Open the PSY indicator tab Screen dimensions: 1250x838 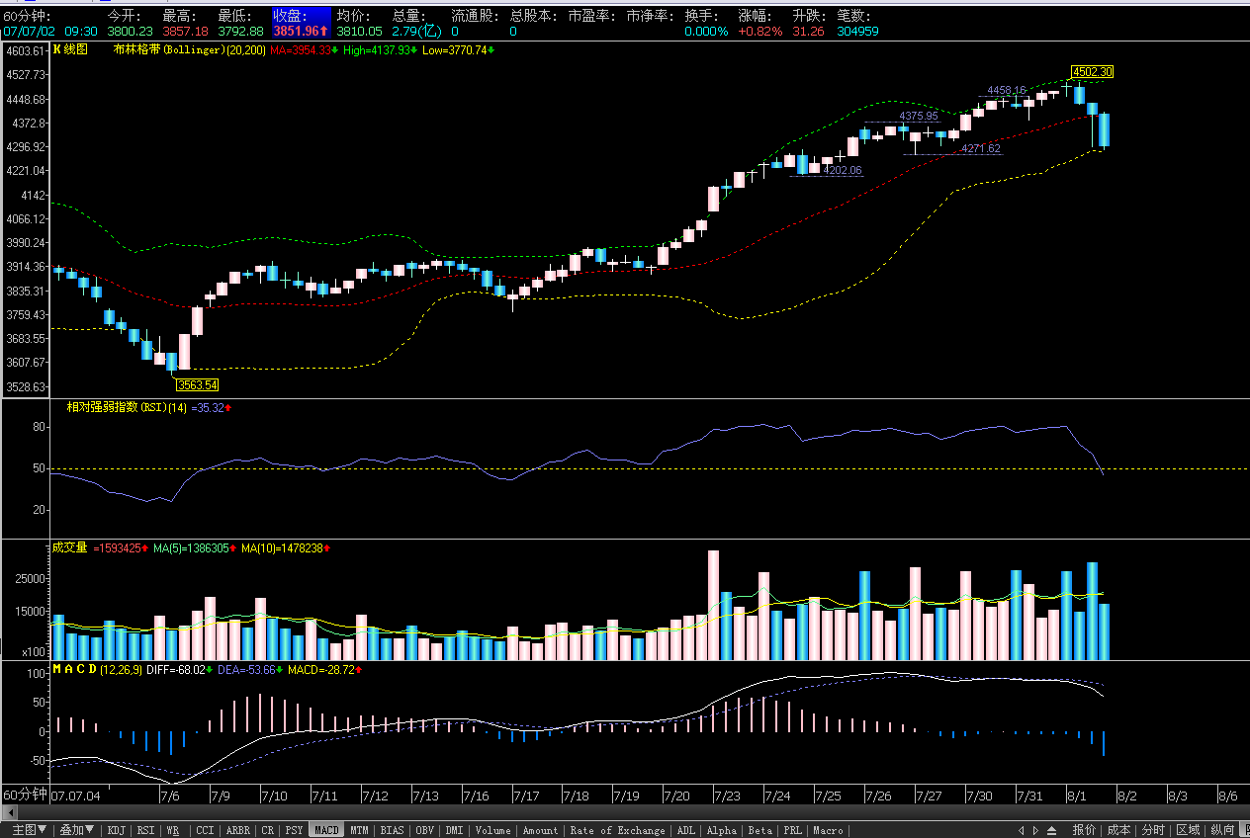pyautogui.click(x=294, y=831)
